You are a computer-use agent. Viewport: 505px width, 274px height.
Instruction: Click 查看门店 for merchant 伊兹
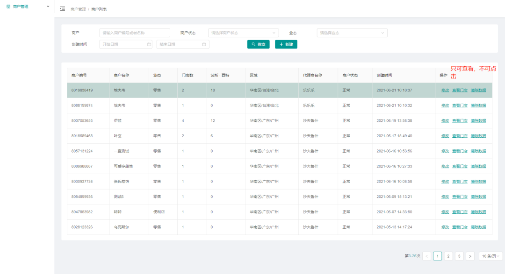460,120
